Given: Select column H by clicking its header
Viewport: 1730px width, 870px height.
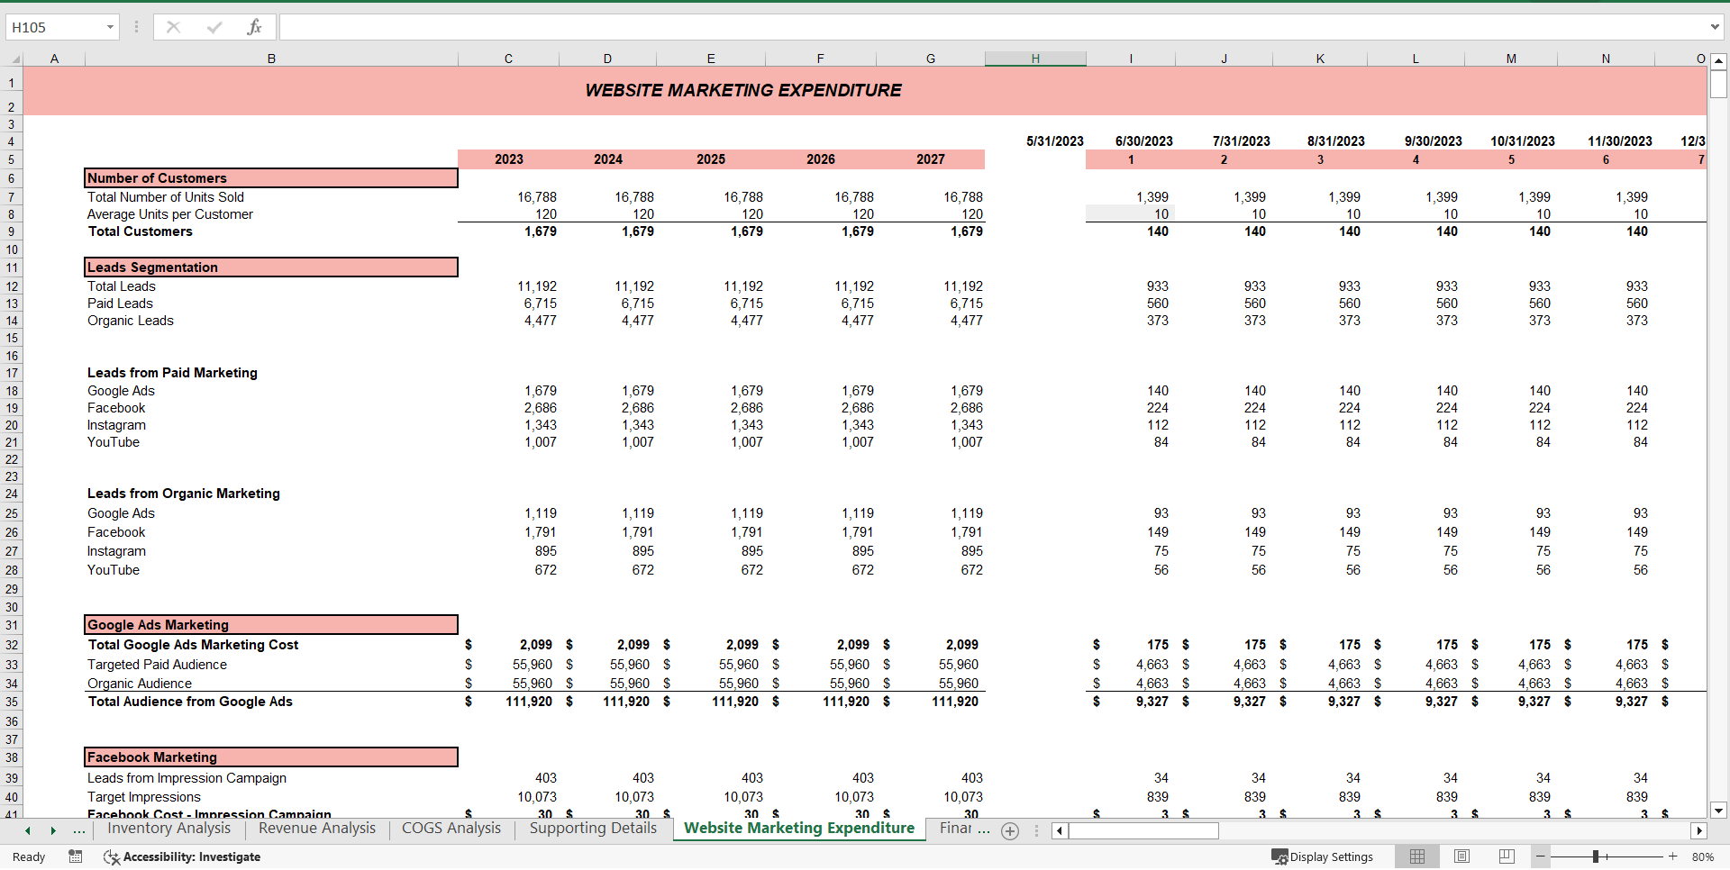Looking at the screenshot, I should (1036, 58).
